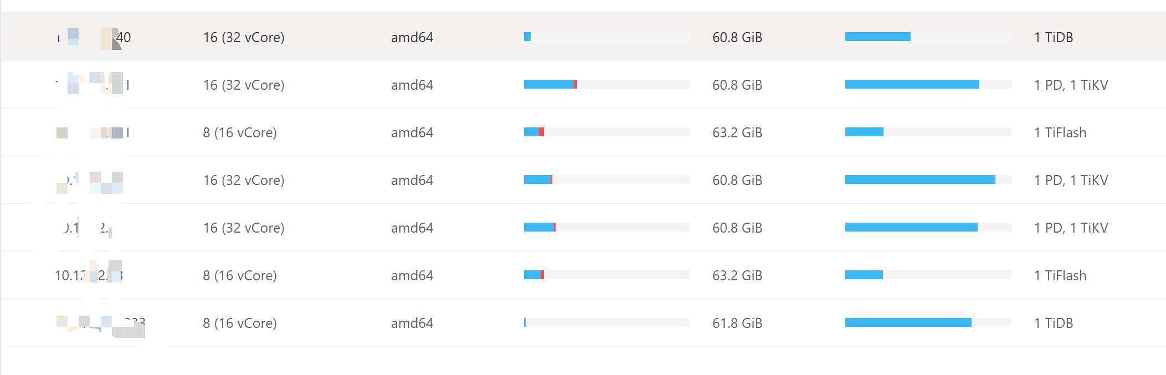Click the second 1 TiFlash instance label
Screen dimensions: 1166x375
[x=1060, y=275]
